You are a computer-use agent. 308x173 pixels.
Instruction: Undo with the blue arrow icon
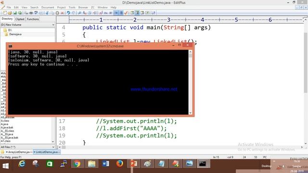[x=68, y=13]
